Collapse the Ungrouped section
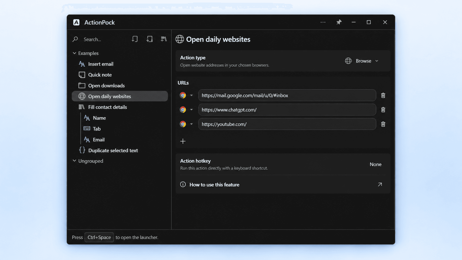The image size is (462, 260). 75,161
